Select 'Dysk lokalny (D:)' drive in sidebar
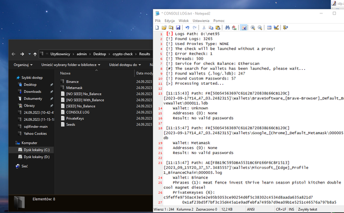344x213 pixels. [x=37, y=157]
